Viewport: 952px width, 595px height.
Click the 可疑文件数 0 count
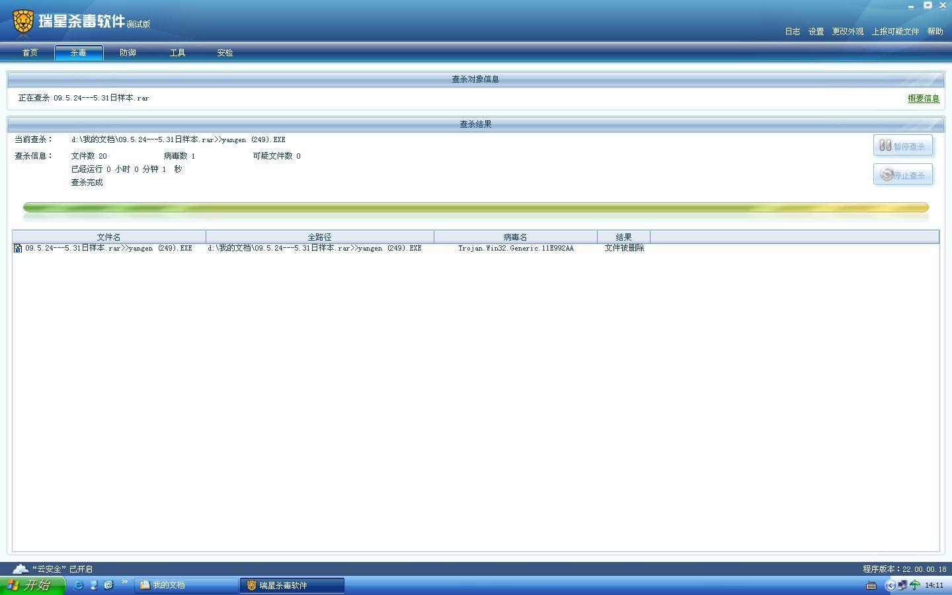276,156
